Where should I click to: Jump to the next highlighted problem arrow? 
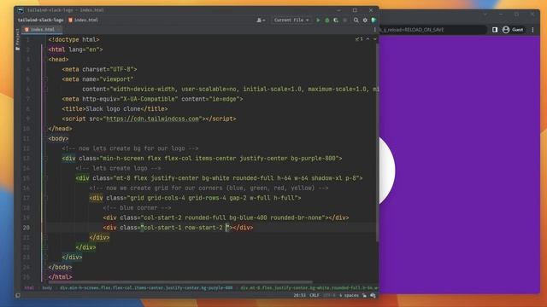(x=374, y=39)
